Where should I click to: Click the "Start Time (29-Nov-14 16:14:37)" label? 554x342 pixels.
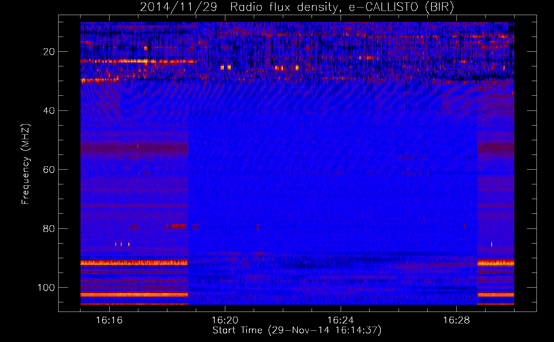[297, 330]
